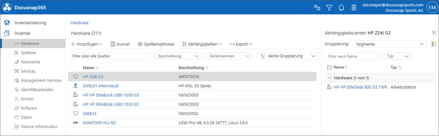
Task: Toggle the collapse-all box beside Name header
Action: (x=330, y=67)
